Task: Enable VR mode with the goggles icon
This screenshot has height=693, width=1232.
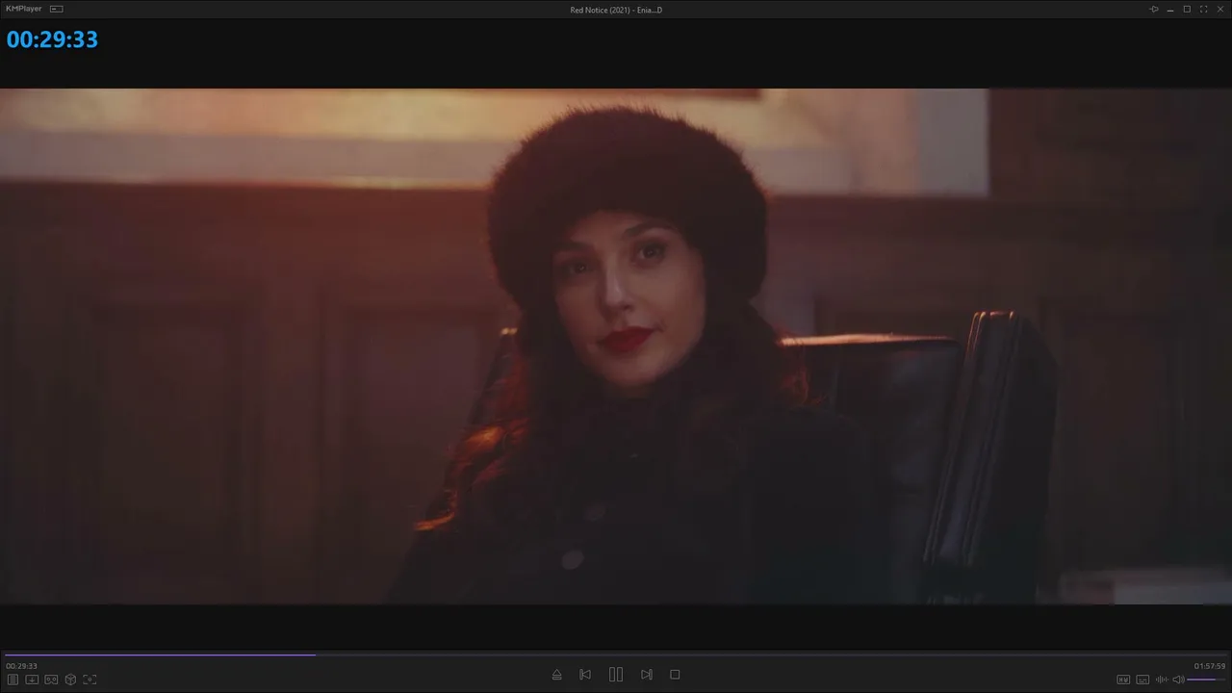Action: pos(51,680)
